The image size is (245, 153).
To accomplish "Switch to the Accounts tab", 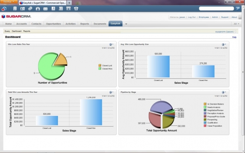I will tap(22, 24).
